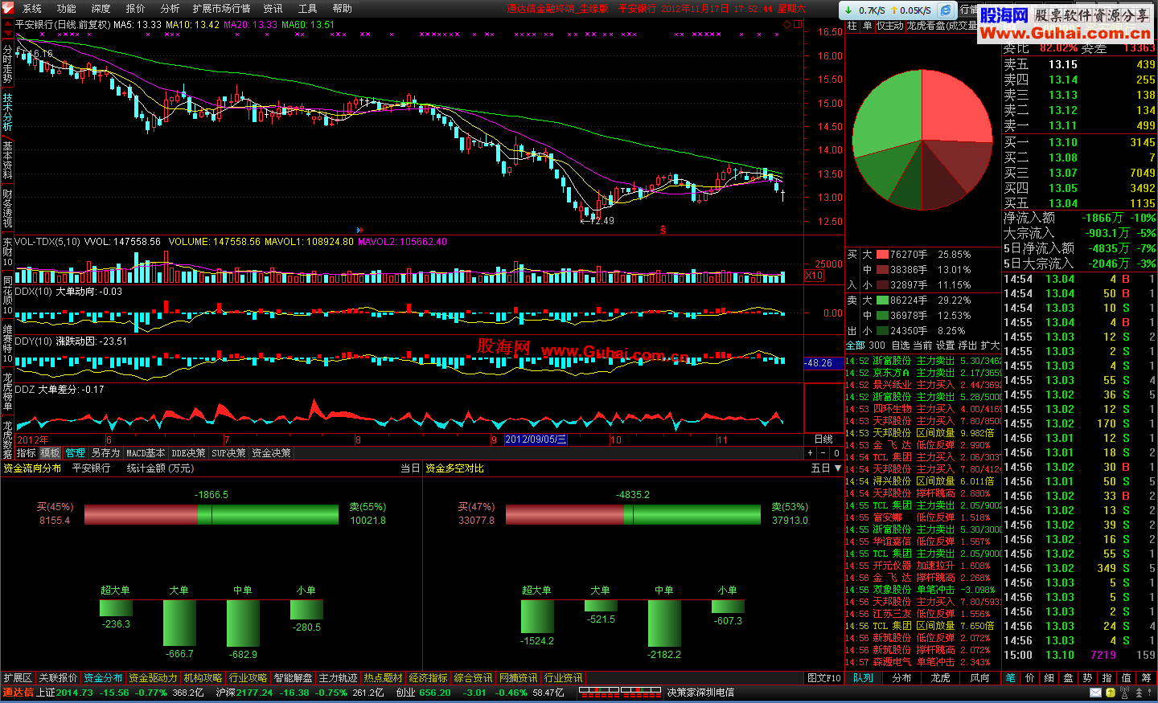Viewport: 1158px width, 703px height.
Task: Select the 基本资料 sidebar tab
Action: point(7,159)
